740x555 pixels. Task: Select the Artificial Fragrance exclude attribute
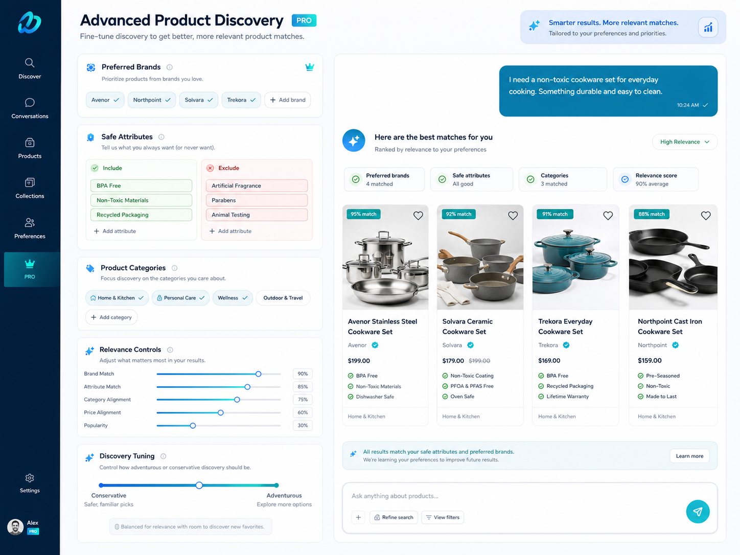[257, 186]
